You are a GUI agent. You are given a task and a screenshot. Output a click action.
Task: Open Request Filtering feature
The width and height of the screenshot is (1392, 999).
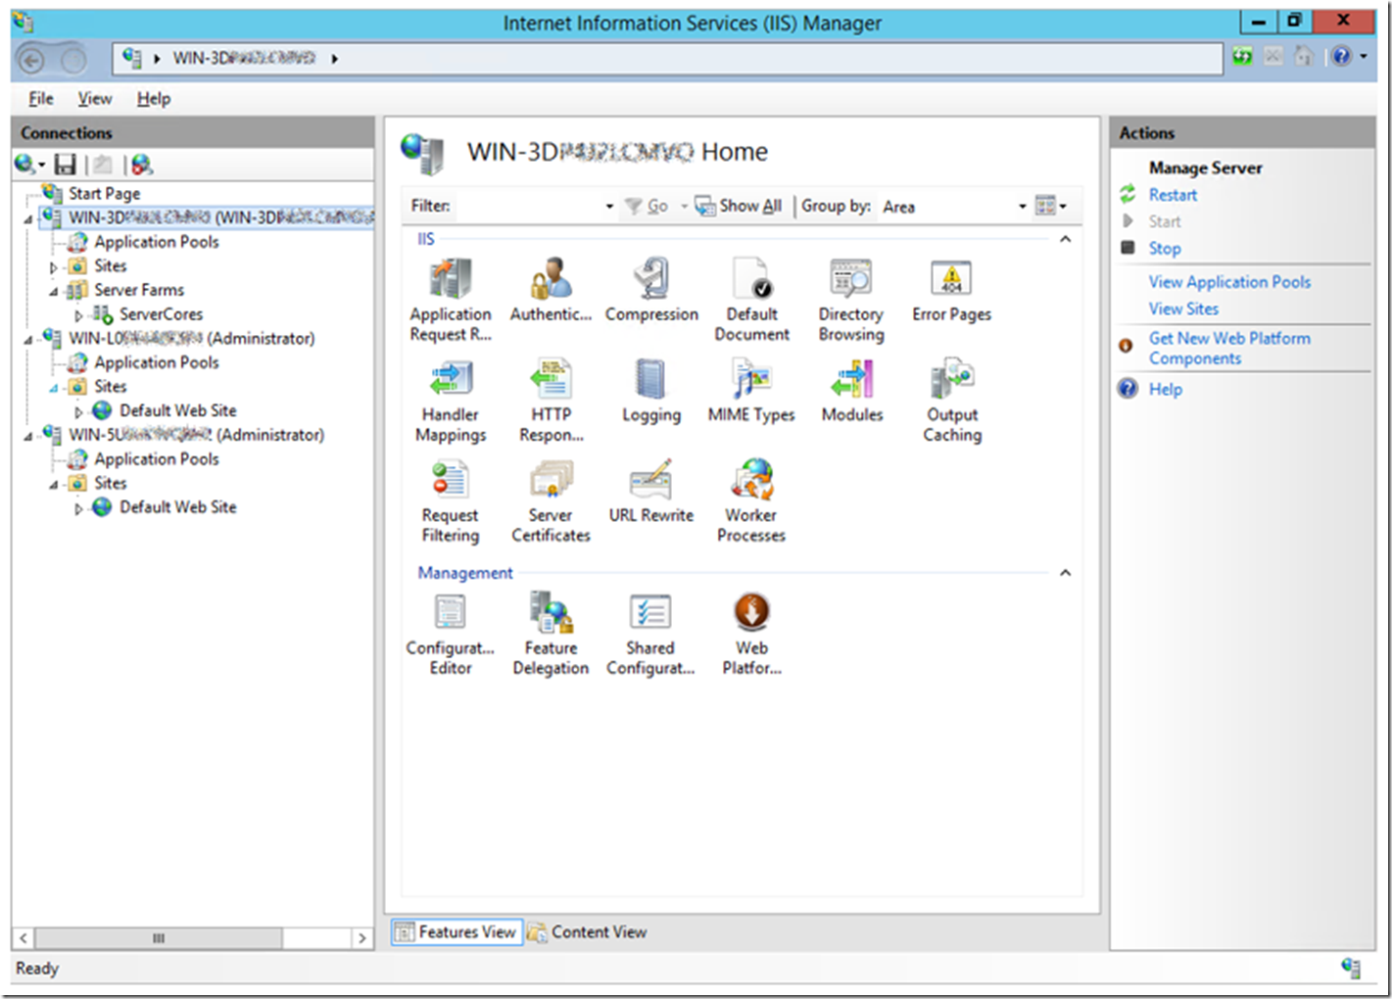(451, 501)
